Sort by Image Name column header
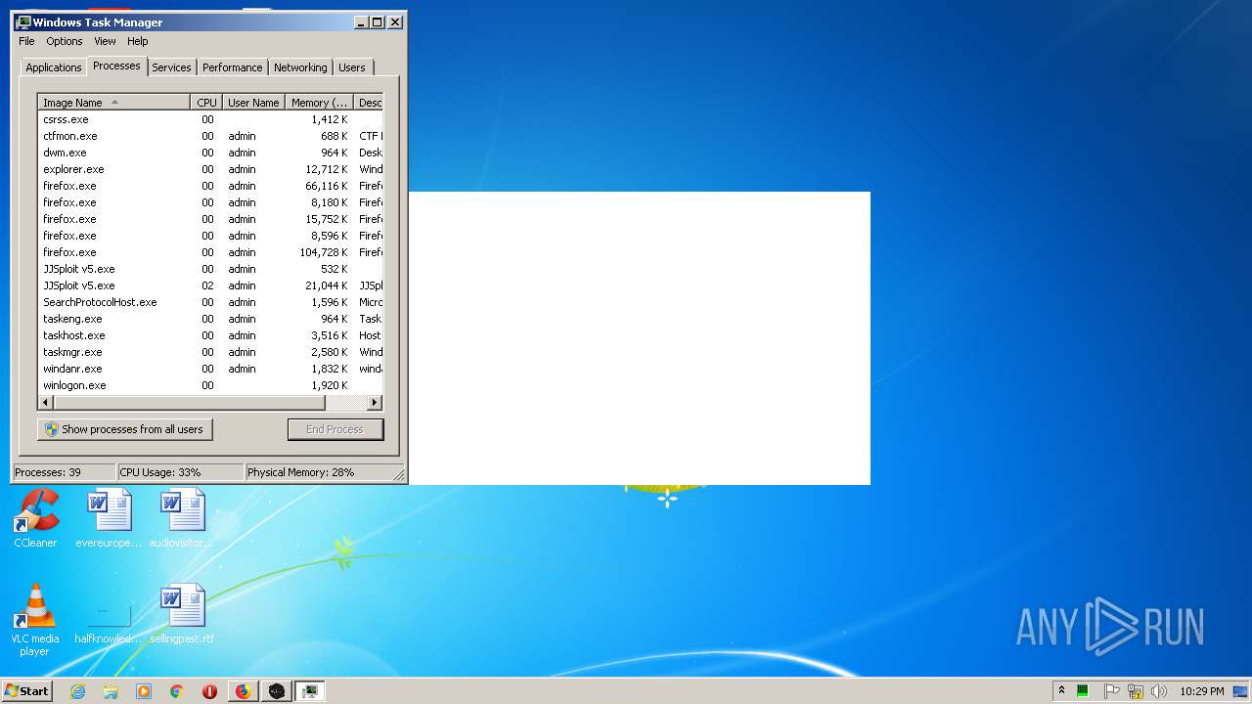The image size is (1252, 704). pos(113,103)
